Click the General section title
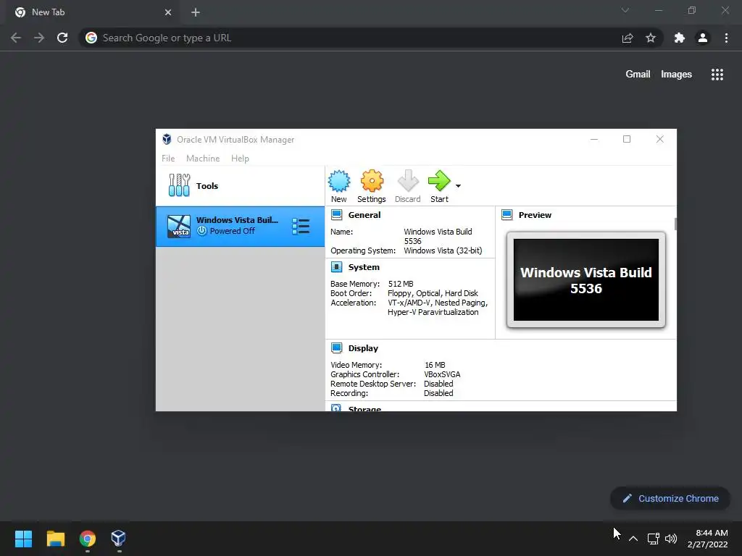The width and height of the screenshot is (742, 556). [x=364, y=214]
